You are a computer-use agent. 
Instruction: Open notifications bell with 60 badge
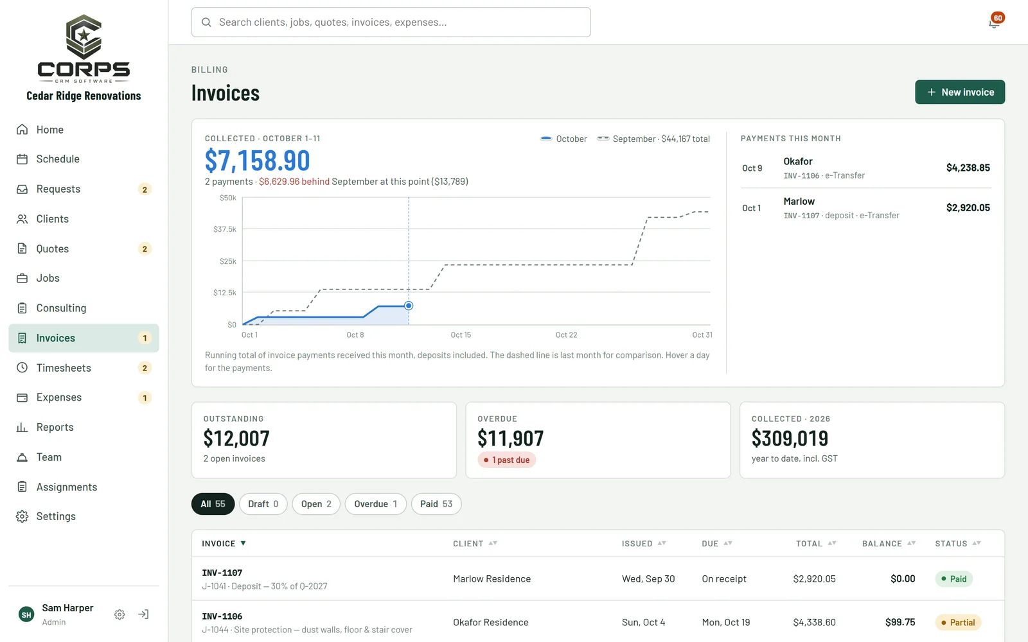(x=995, y=22)
